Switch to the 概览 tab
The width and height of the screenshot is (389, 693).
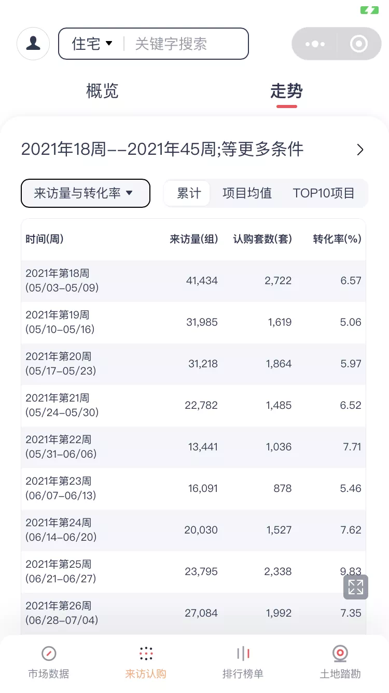(102, 91)
